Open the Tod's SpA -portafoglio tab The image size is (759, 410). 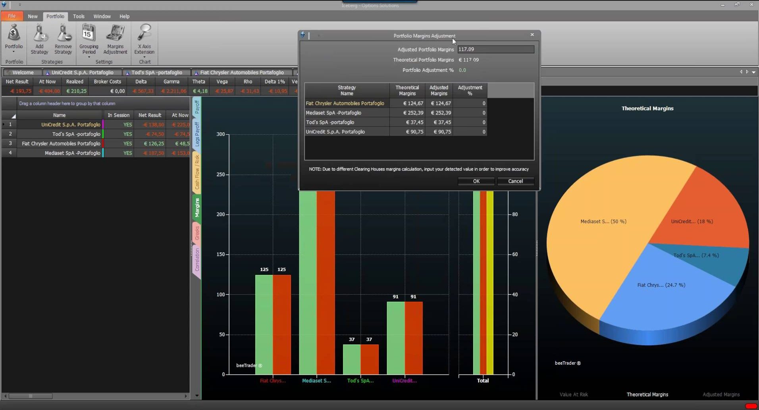(157, 72)
